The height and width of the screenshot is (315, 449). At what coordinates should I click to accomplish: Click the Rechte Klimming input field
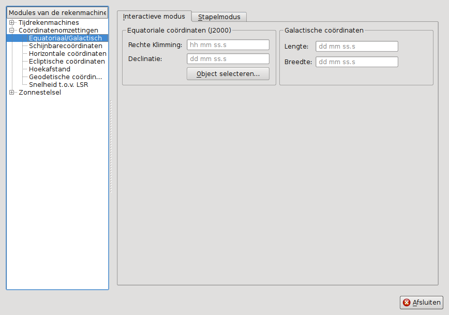228,45
